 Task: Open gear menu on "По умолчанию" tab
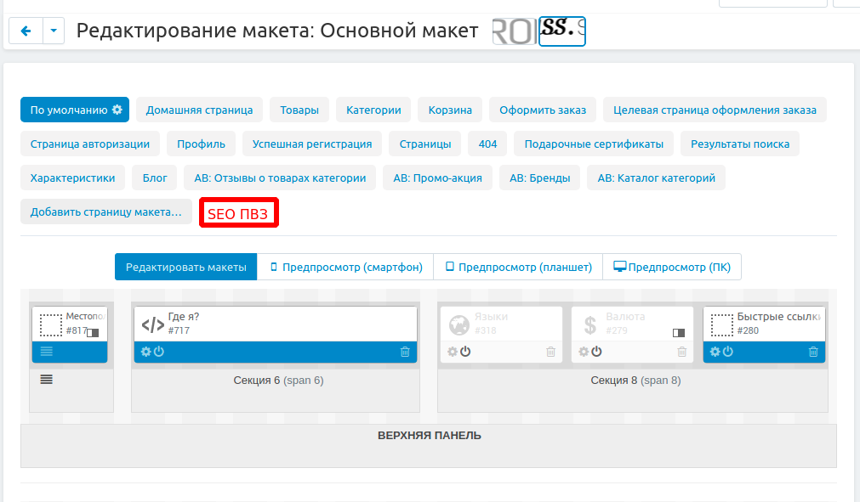point(117,110)
